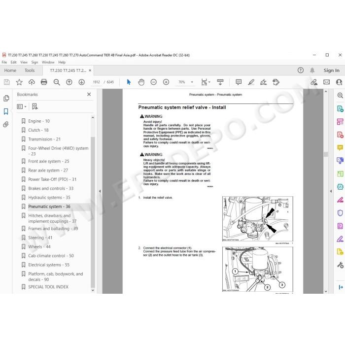
Task: Open the Sign menu
Action: tap(34, 62)
